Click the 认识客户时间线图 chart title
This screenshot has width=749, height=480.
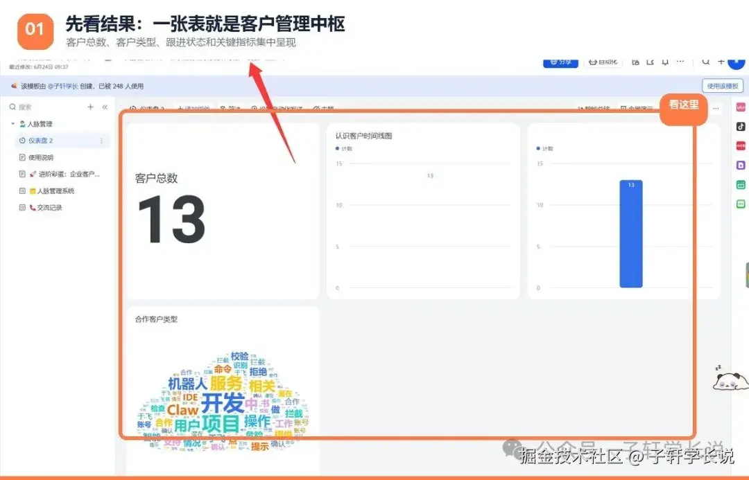point(363,136)
